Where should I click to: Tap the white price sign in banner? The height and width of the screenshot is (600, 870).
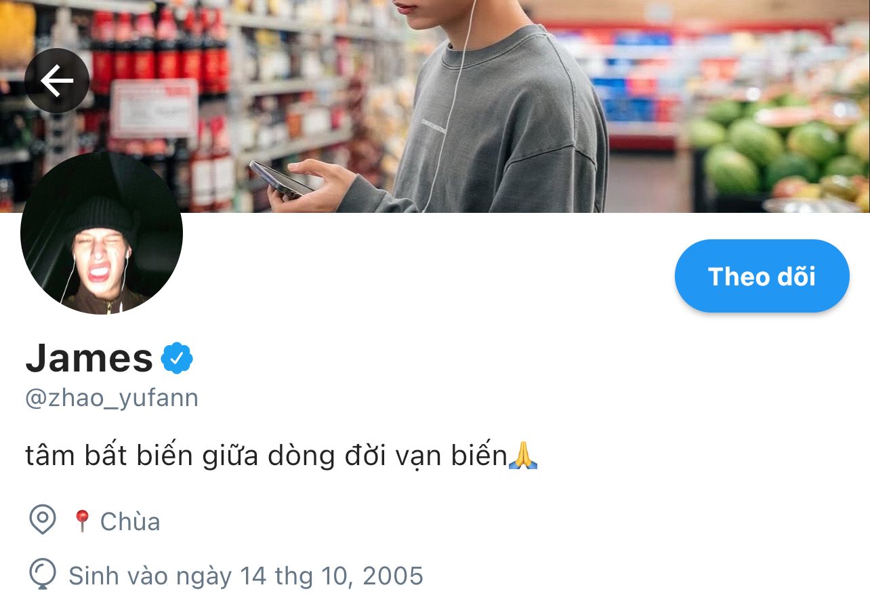tap(154, 108)
